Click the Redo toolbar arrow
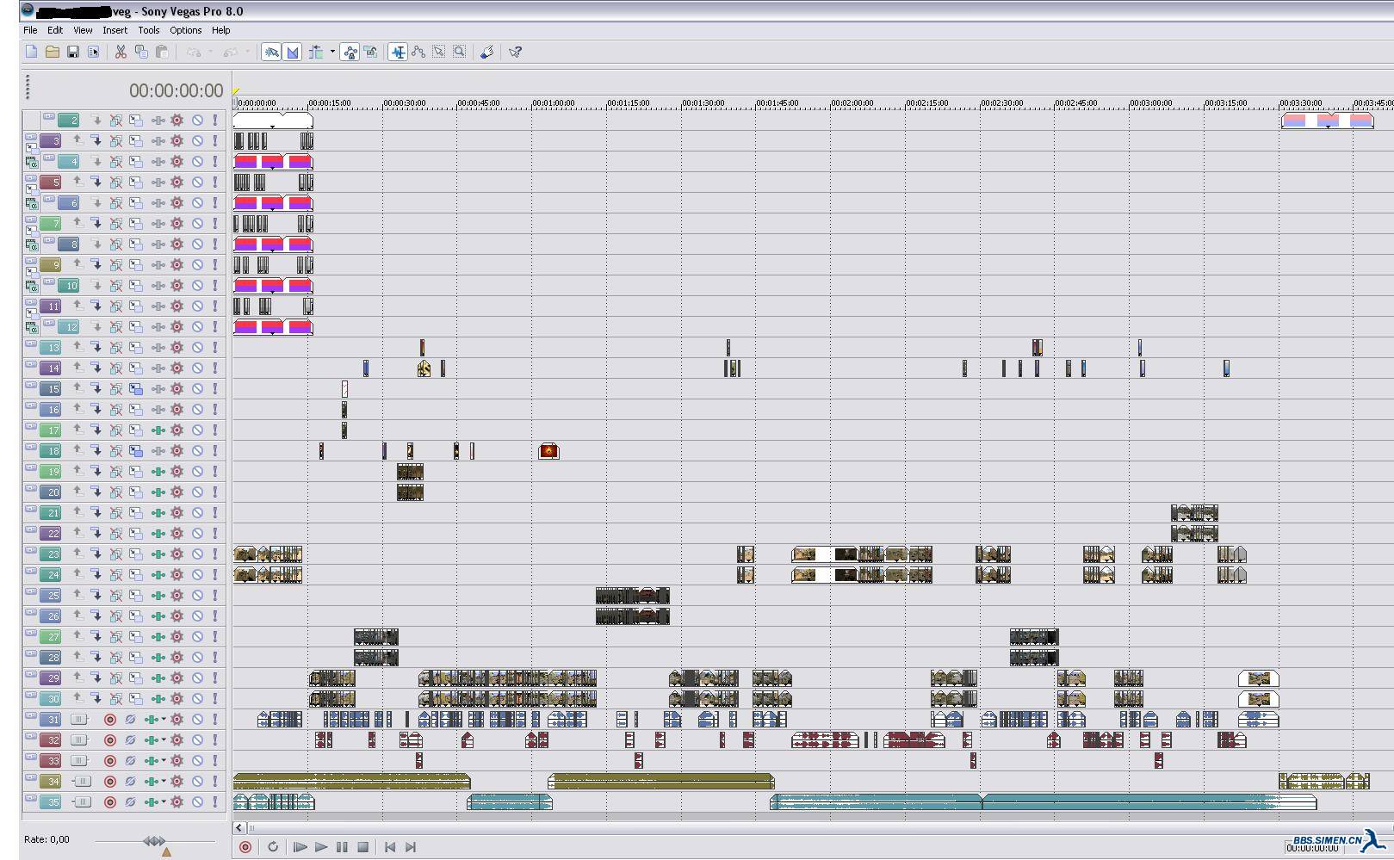This screenshot has height=860, width=1394. 229,52
